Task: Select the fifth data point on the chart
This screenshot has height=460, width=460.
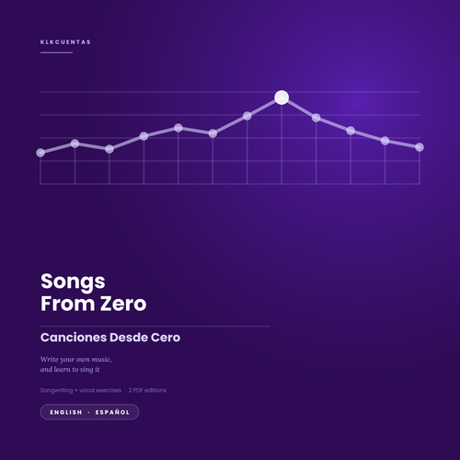Action: 178,128
